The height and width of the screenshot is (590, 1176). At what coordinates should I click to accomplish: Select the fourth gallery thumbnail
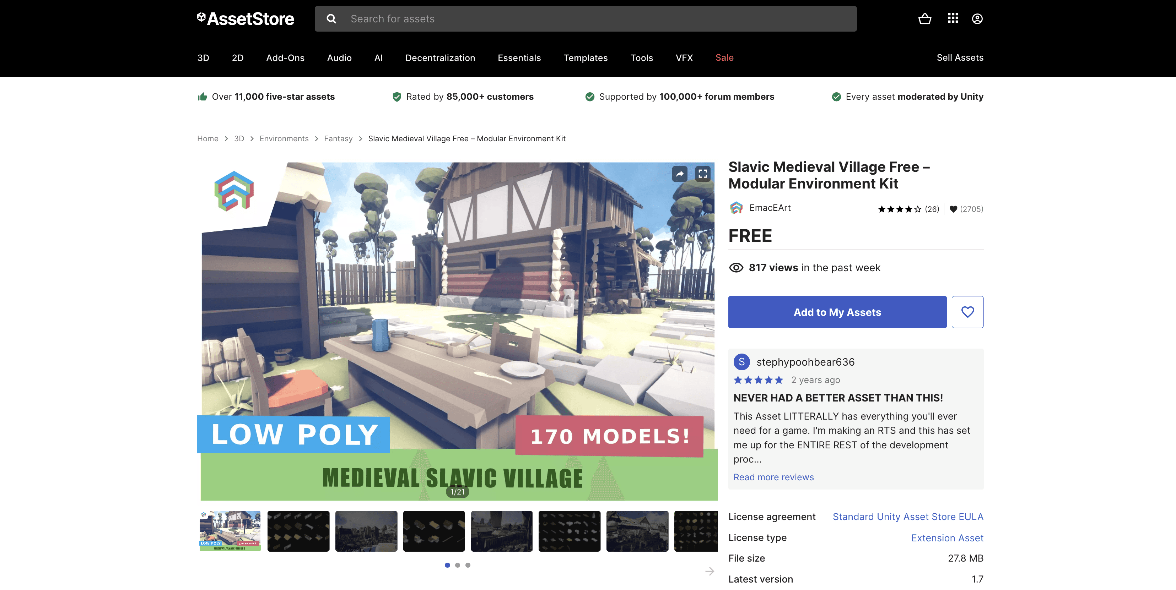click(434, 531)
